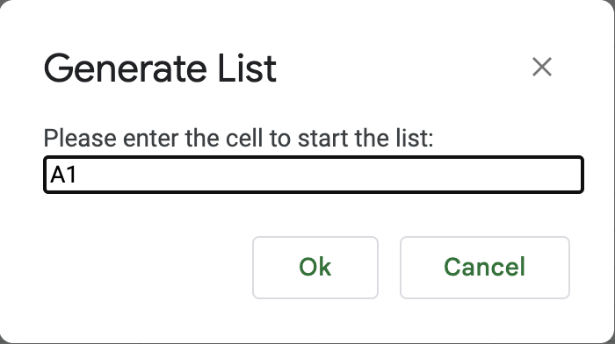Focus the cell input field containing A1
The height and width of the screenshot is (344, 615).
pos(314,175)
